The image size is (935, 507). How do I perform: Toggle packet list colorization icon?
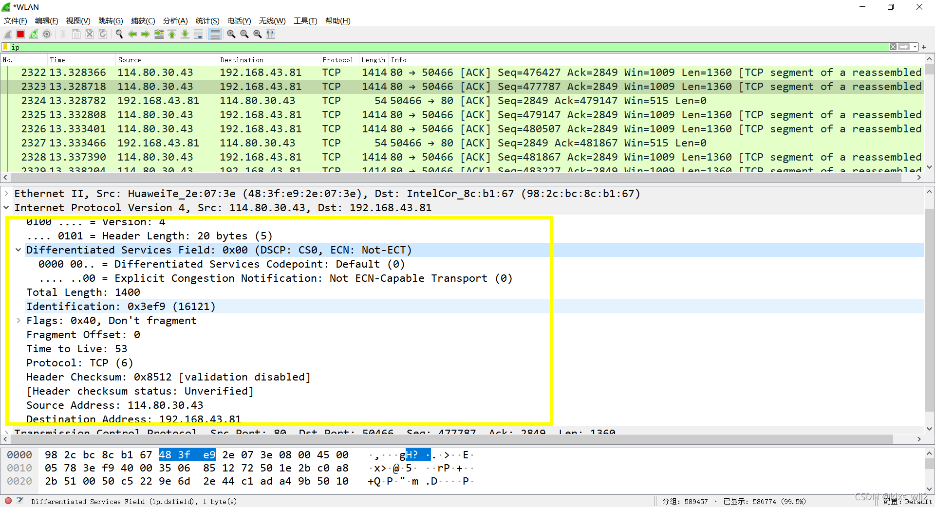pyautogui.click(x=215, y=34)
